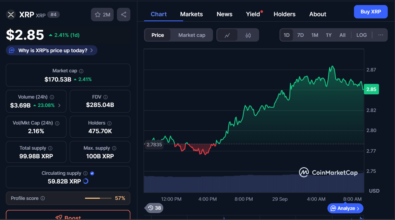Click the 99.98B XRP total supply value
Screen dimensions: 395x220
[36, 156]
